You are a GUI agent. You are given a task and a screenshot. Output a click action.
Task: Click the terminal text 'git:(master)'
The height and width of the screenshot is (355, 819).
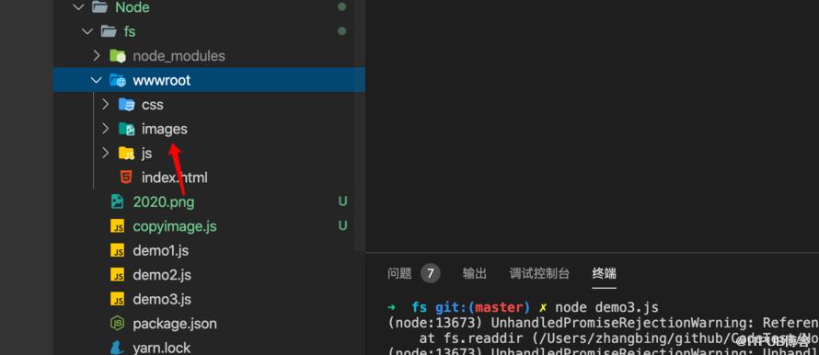click(x=482, y=307)
